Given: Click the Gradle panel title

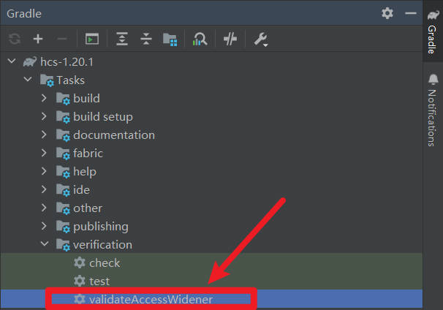Looking at the screenshot, I should (x=24, y=14).
